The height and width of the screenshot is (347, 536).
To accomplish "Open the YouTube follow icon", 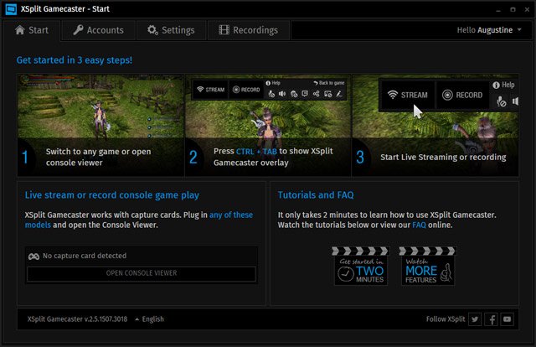I will 508,319.
